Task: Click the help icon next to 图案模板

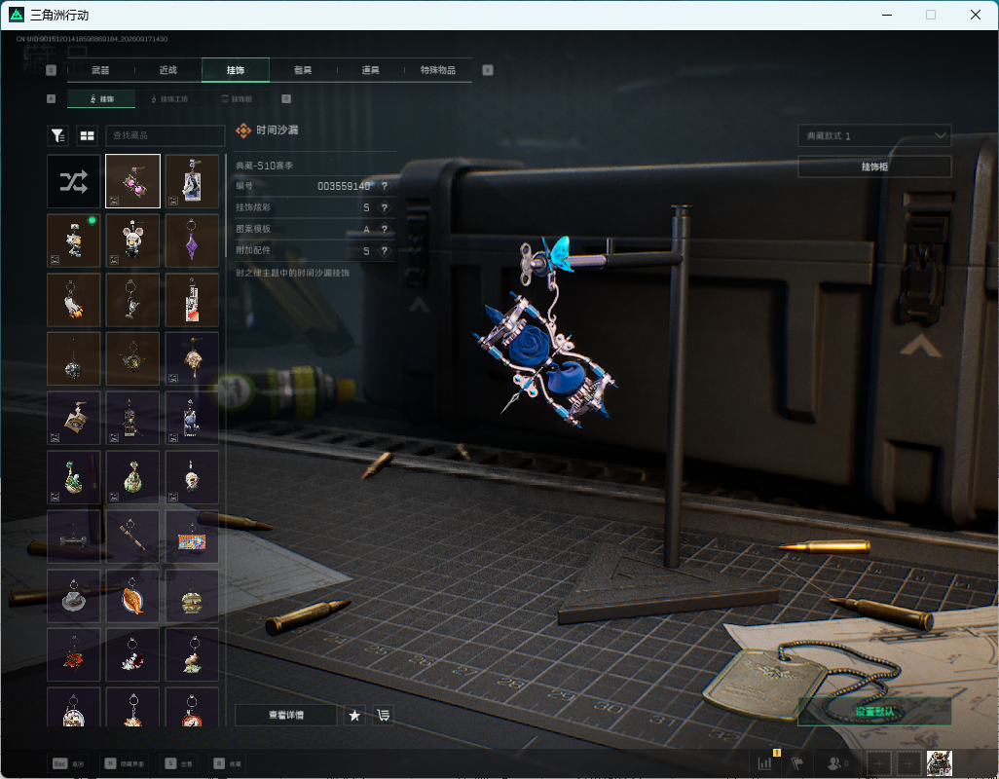Action: [x=385, y=229]
